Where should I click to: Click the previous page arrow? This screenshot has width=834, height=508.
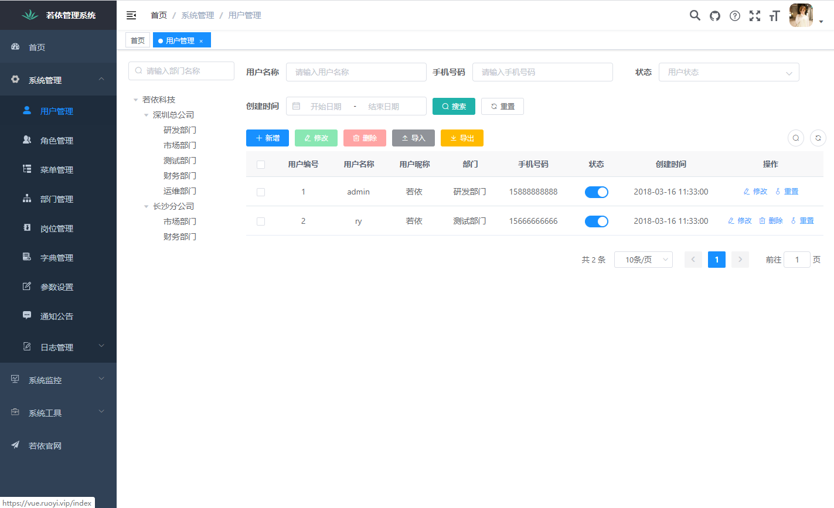[693, 260]
